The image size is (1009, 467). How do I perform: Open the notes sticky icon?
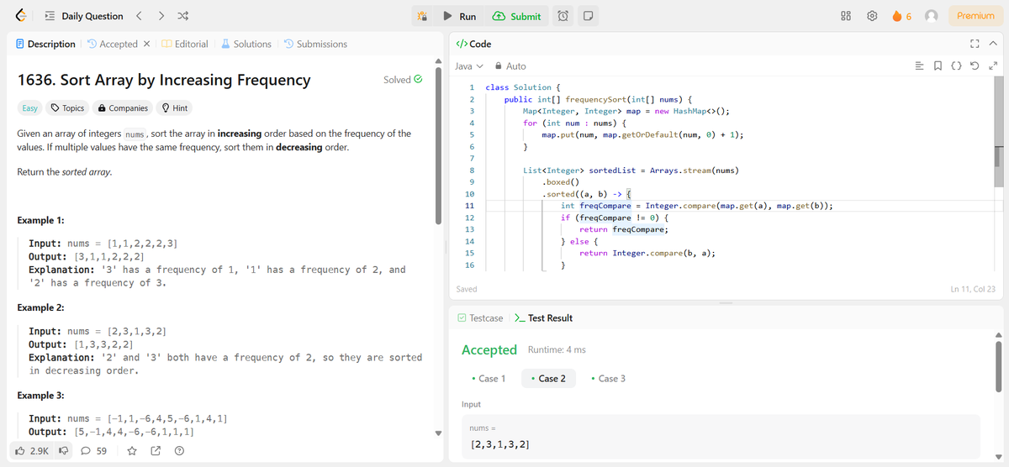pos(589,16)
